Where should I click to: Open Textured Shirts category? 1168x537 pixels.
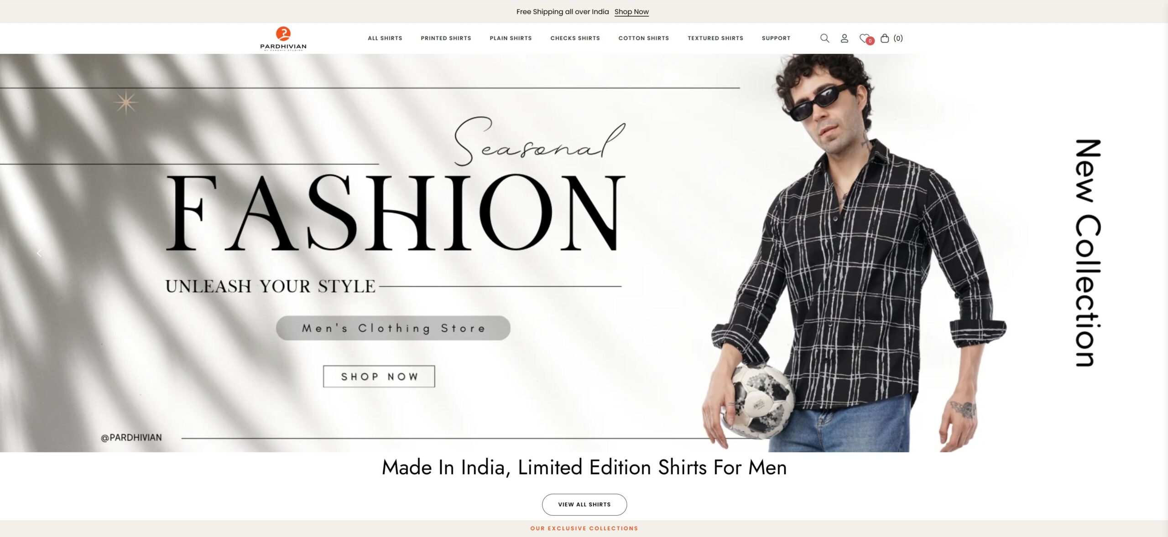(715, 38)
